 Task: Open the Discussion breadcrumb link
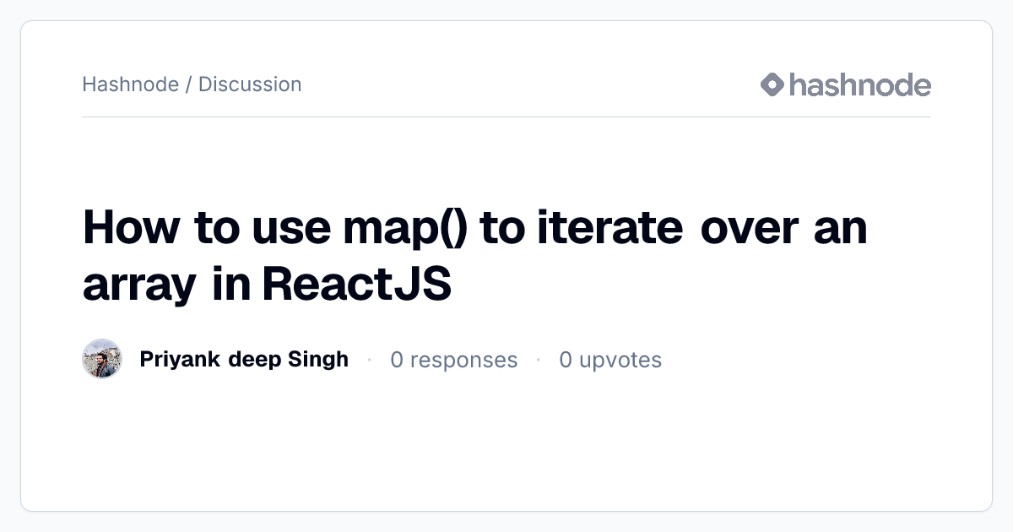click(250, 84)
